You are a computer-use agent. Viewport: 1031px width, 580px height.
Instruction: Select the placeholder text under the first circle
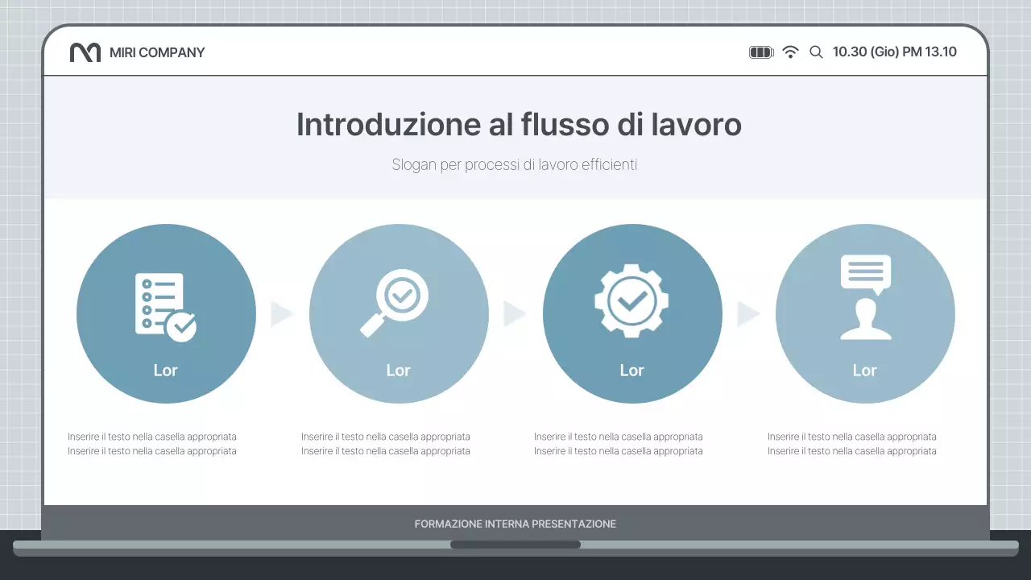[x=152, y=444]
